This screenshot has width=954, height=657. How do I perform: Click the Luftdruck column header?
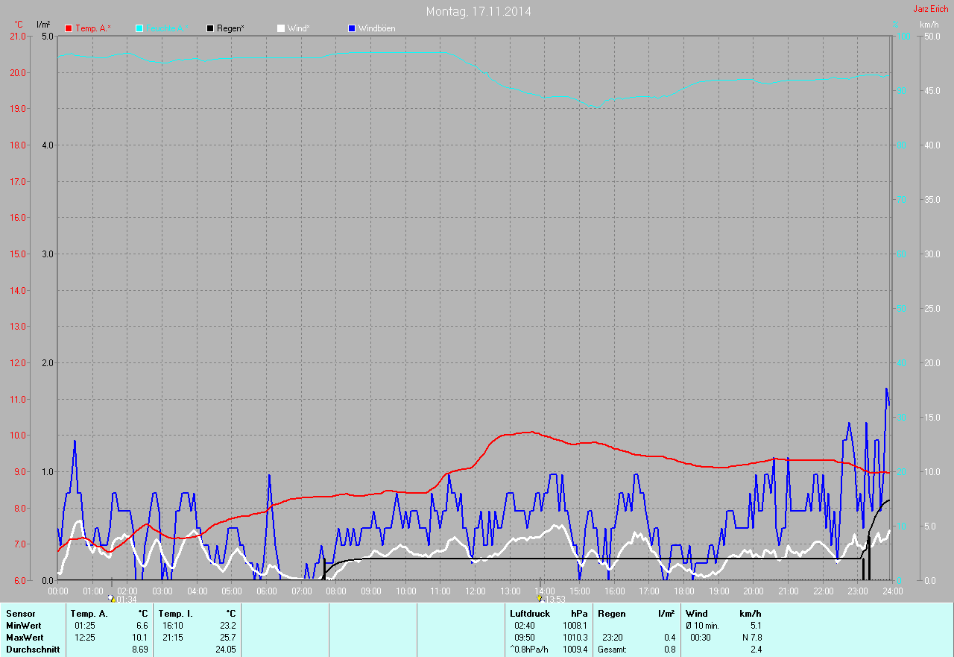click(530, 614)
